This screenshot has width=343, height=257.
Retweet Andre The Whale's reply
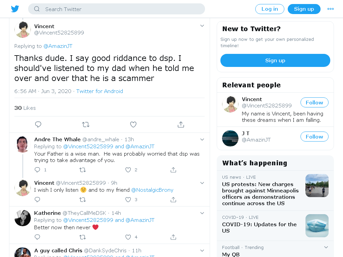tap(82, 170)
